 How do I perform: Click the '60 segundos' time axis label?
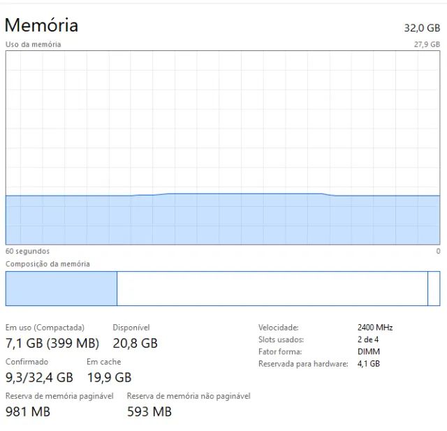pos(27,251)
